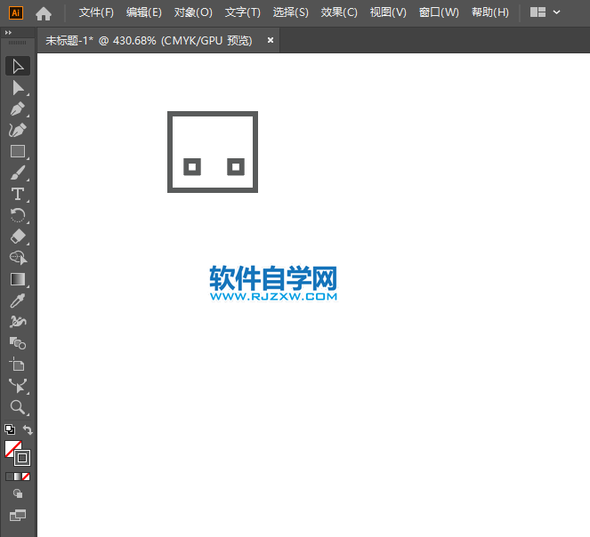Expand the workspace switcher dropdown arrow

pyautogui.click(x=556, y=12)
